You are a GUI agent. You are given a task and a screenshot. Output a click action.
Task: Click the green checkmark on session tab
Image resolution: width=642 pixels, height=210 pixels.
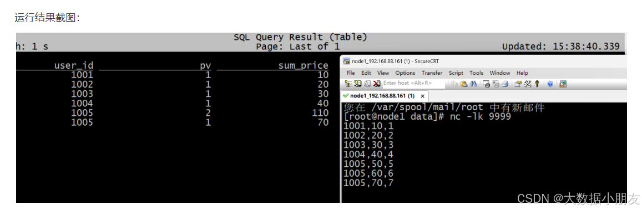click(346, 96)
